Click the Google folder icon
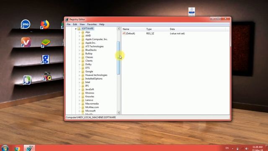Viewport: 268px width, 151px height. pos(83,71)
